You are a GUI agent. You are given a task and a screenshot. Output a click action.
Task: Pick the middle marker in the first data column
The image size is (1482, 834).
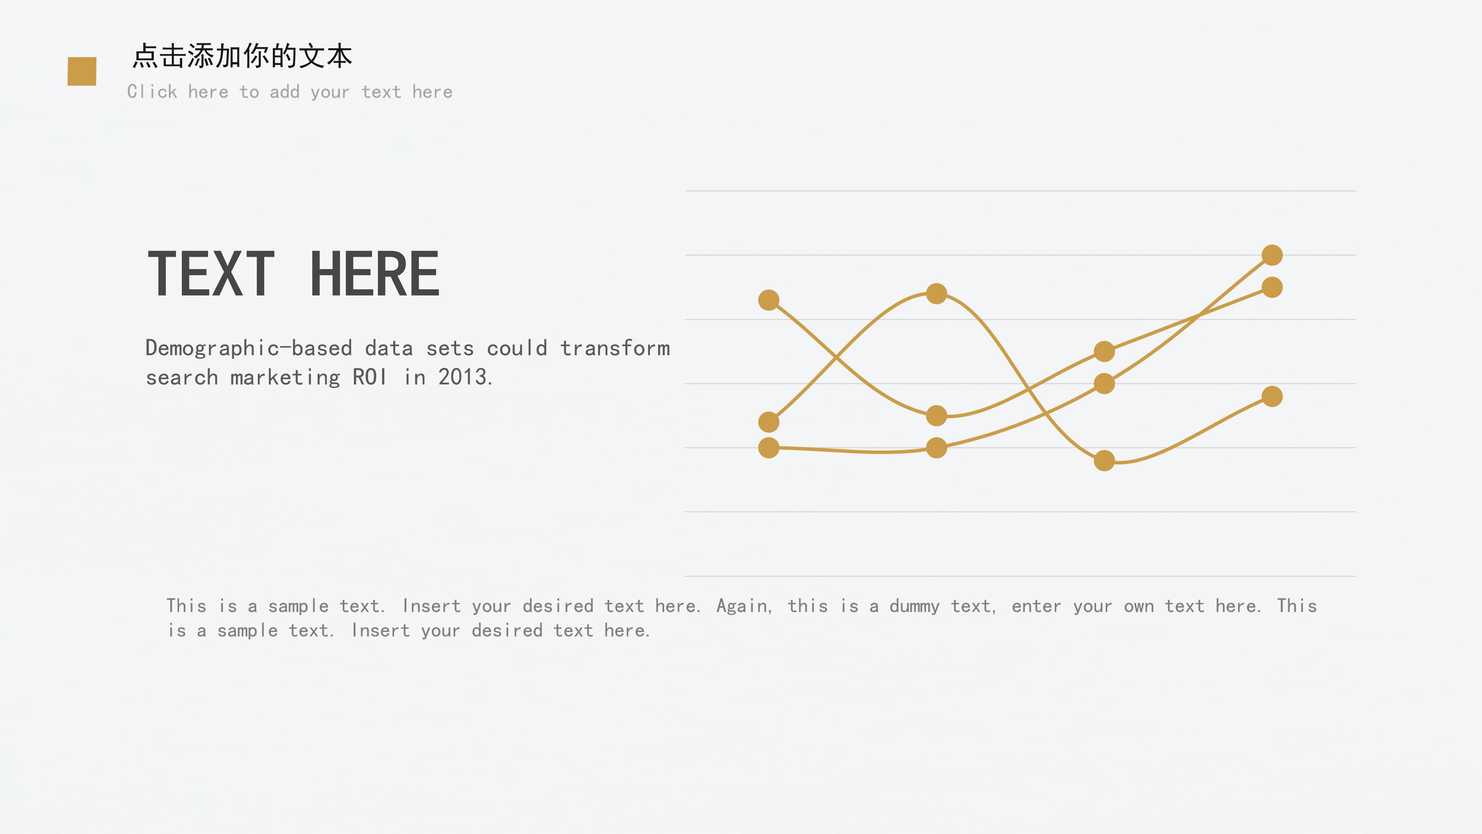click(x=769, y=422)
